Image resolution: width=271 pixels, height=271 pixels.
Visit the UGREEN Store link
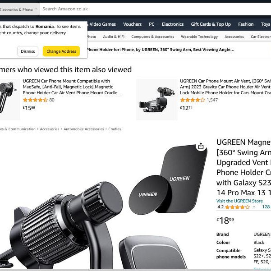(x=239, y=201)
